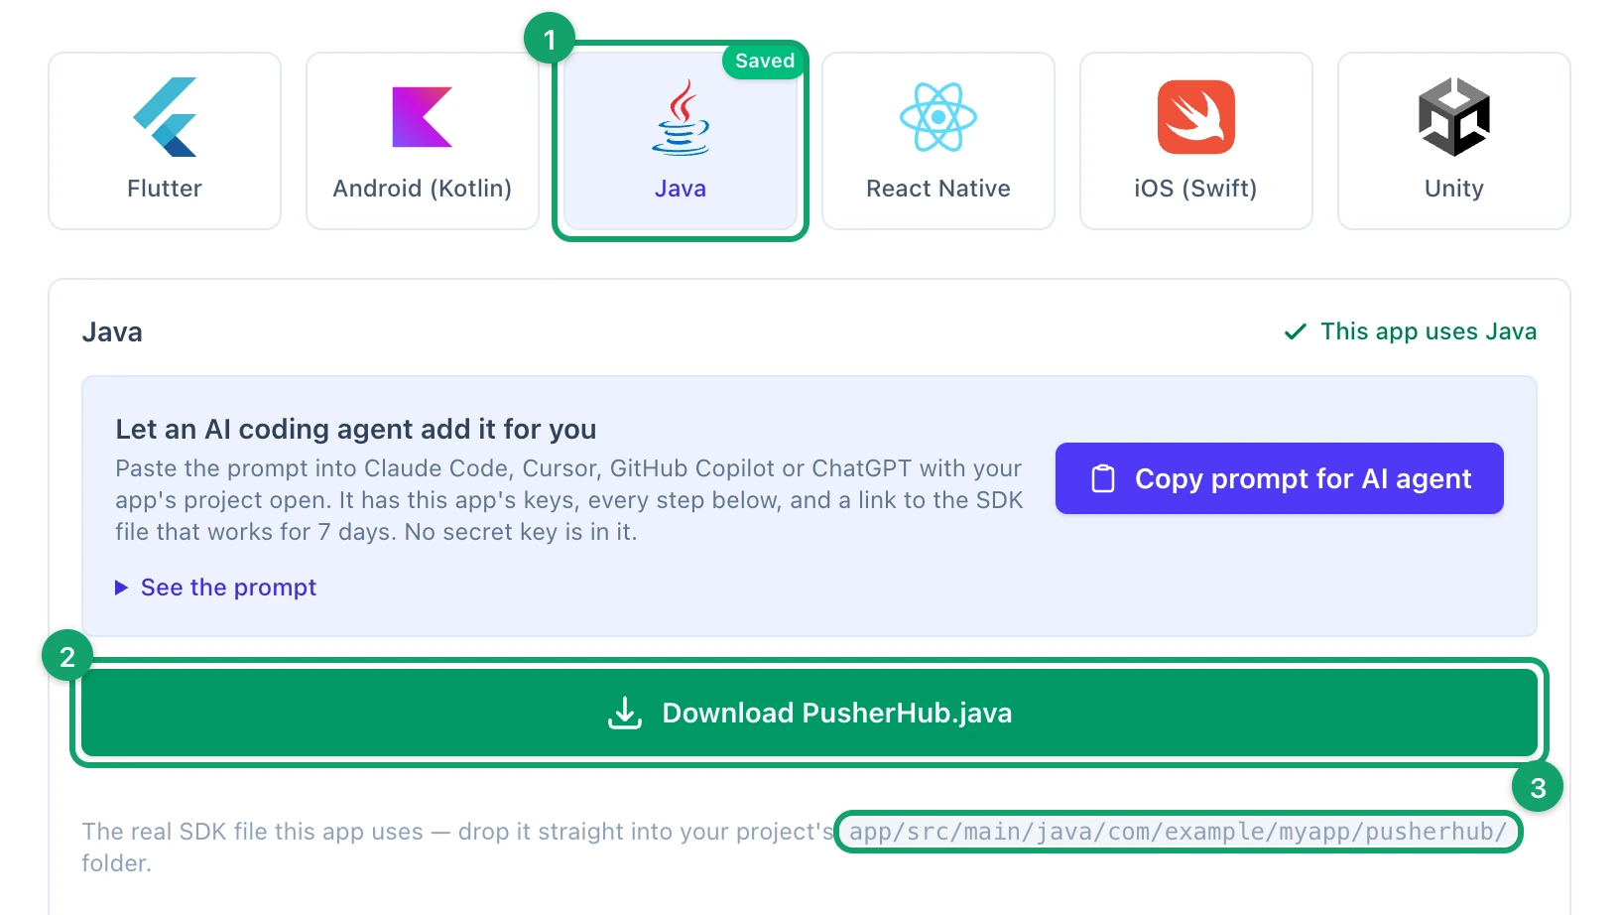Pick the iOS (Swift) platform card

pos(1196,141)
